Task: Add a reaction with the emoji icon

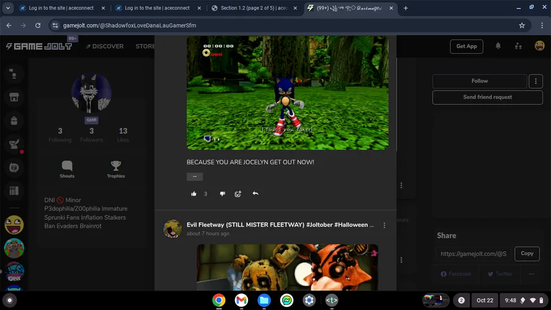Action: [238, 194]
